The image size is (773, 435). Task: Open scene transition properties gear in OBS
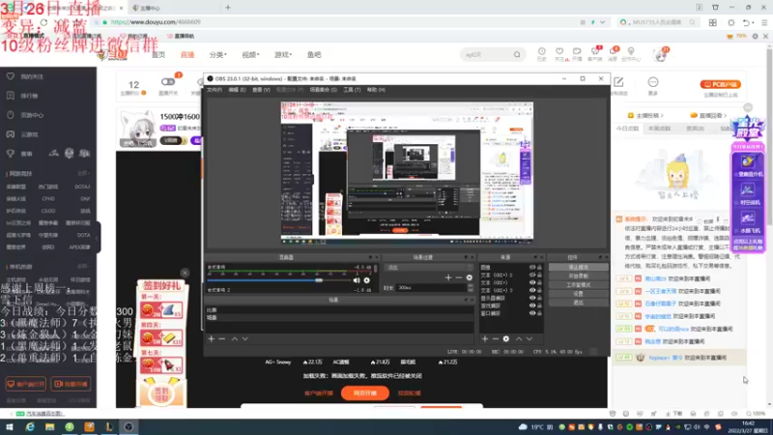[470, 277]
